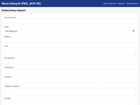Click the Baza Danych PDX_SCP/RC site title
Image resolution: width=140 pixels, height=105 pixels.
[x=22, y=3]
